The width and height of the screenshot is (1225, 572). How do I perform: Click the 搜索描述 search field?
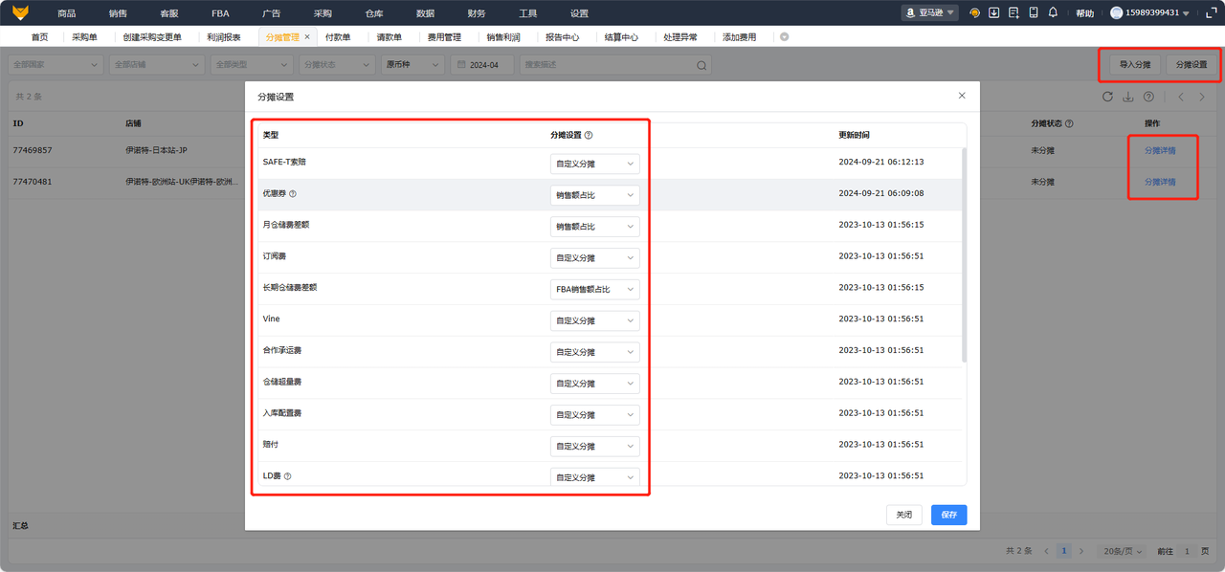[x=616, y=65]
